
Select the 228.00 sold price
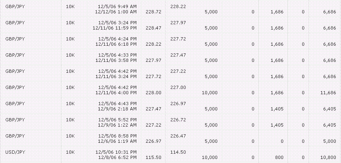pos(153,93)
